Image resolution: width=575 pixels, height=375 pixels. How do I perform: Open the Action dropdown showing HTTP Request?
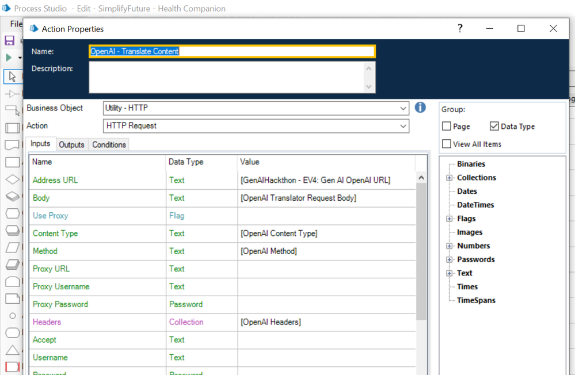pos(403,126)
